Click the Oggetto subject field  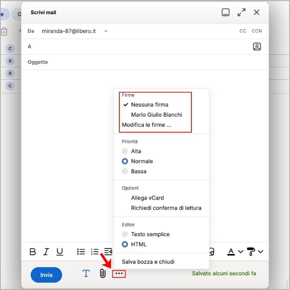(145, 62)
